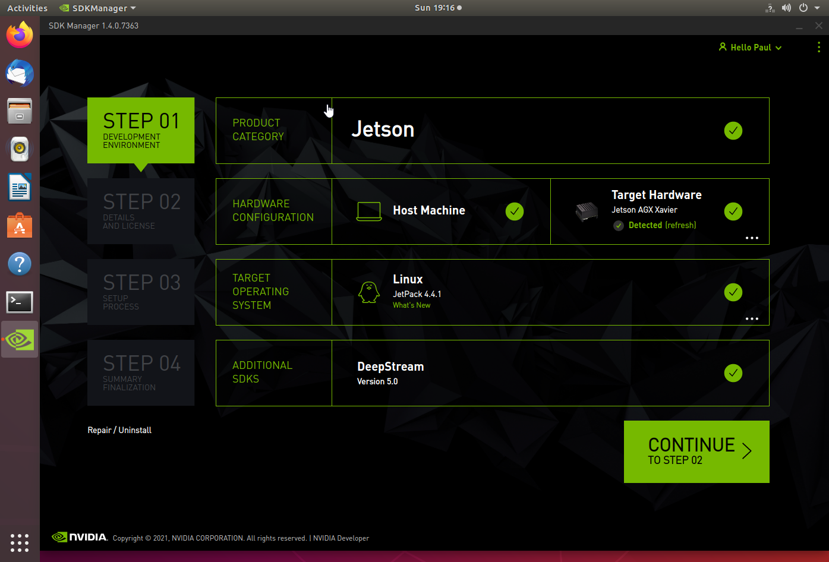Toggle the DeepStream SDK checkmark

733,373
